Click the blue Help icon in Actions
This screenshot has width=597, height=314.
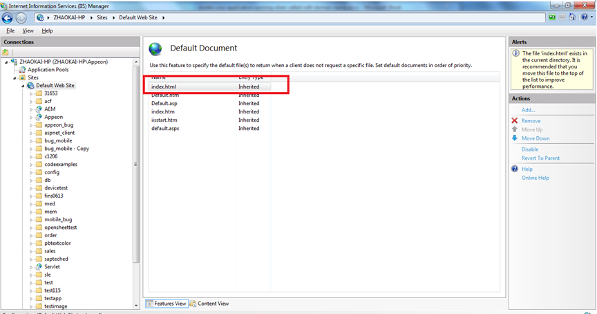(515, 169)
